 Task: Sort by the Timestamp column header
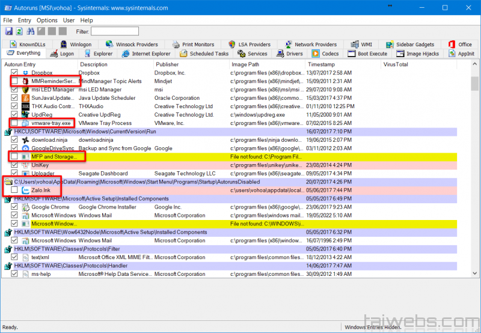click(322, 64)
